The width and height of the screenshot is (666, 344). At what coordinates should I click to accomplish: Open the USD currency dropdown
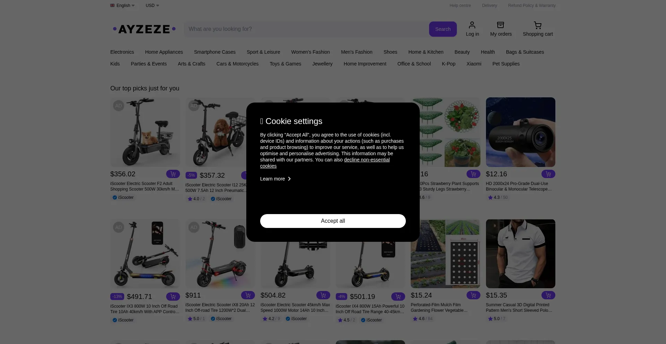[152, 6]
